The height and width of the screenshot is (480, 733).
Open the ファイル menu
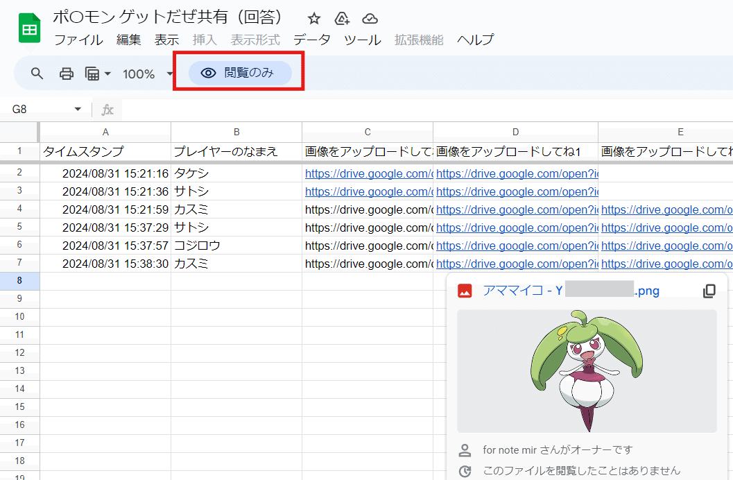click(78, 40)
